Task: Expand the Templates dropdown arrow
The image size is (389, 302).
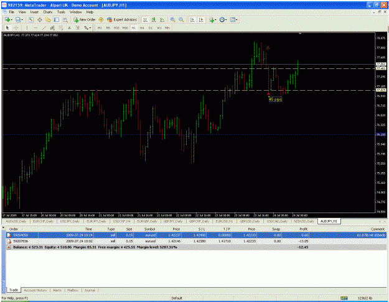Action: coord(237,19)
